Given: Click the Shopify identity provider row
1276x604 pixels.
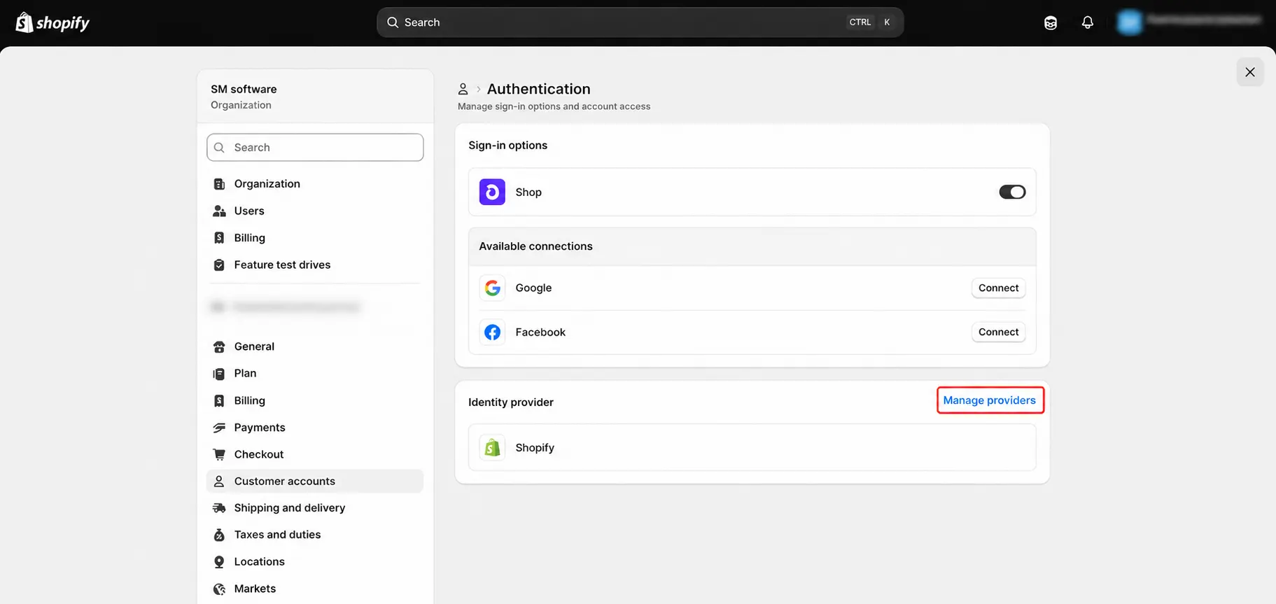Looking at the screenshot, I should tap(752, 447).
